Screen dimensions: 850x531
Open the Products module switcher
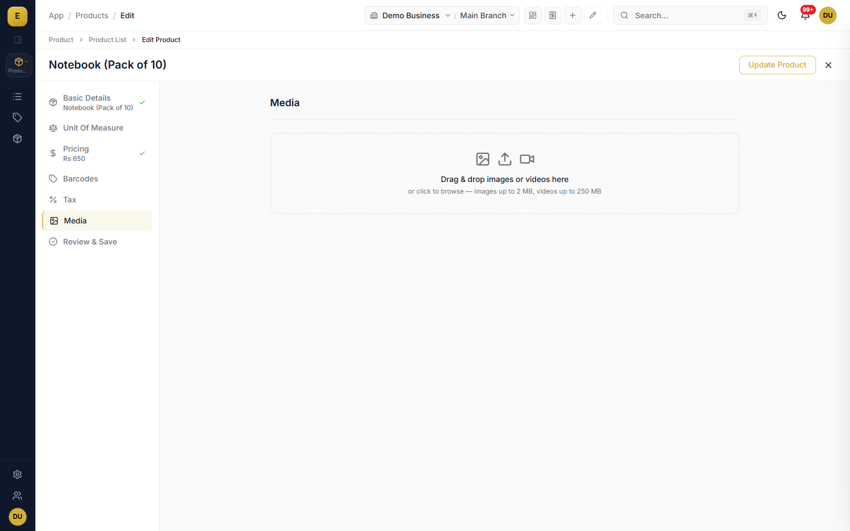click(18, 65)
